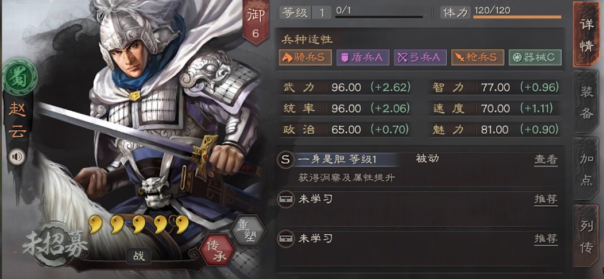Select the second empty 未学习 skill slot icon
The image size is (604, 279).
(286, 239)
